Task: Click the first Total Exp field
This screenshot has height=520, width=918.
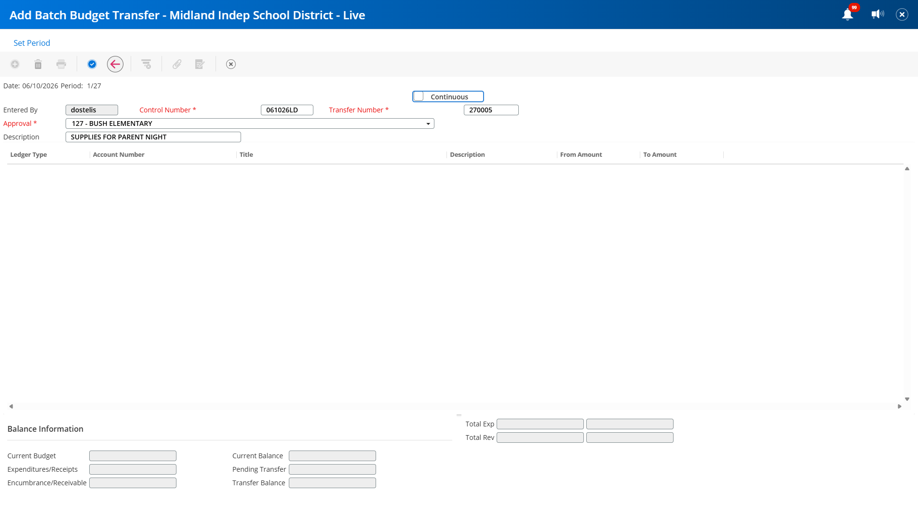Action: tap(540, 424)
